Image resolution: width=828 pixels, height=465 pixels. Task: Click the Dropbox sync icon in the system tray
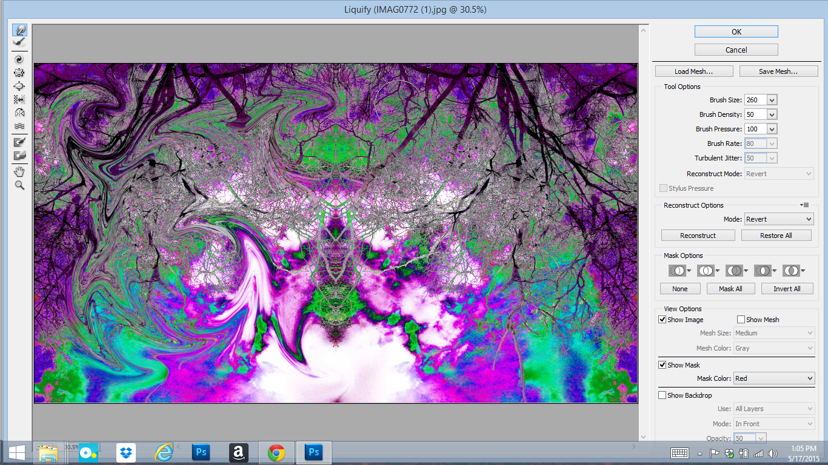tap(730, 453)
